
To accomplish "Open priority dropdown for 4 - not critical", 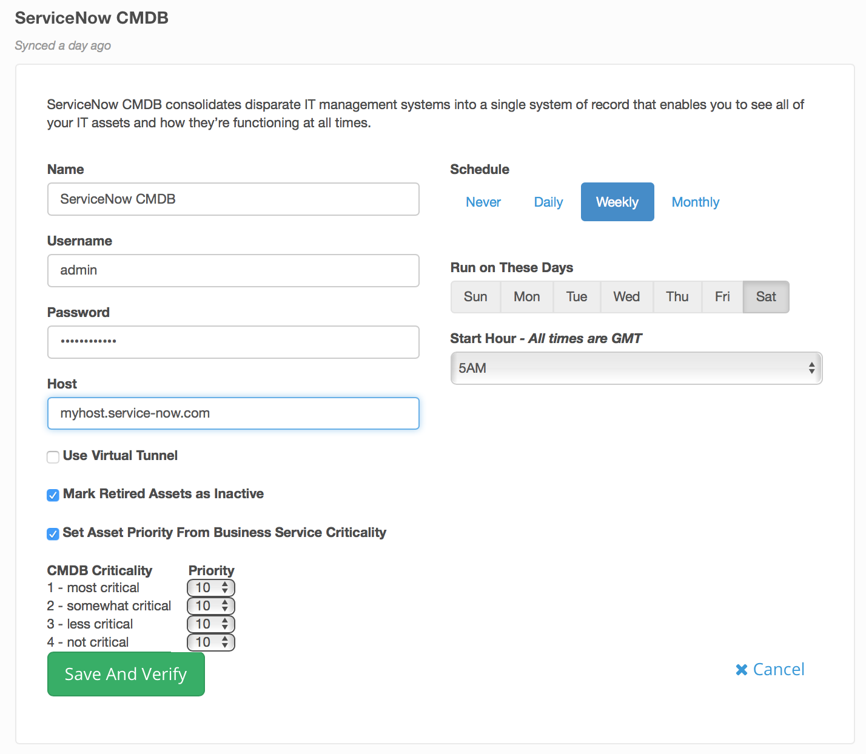I will point(211,642).
